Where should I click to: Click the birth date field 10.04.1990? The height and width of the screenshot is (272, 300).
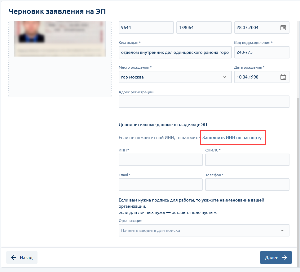pyautogui.click(x=256, y=77)
